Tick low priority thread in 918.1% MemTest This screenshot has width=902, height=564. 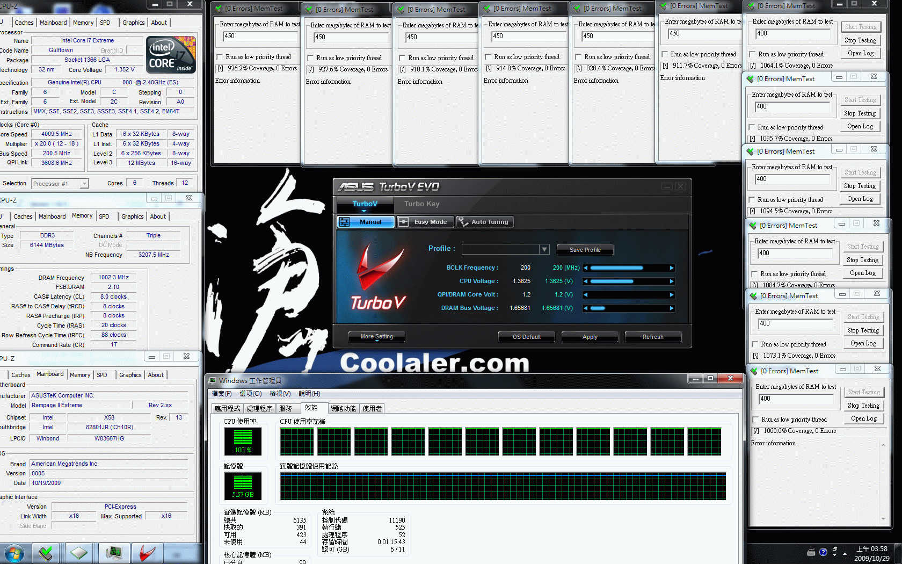point(402,58)
